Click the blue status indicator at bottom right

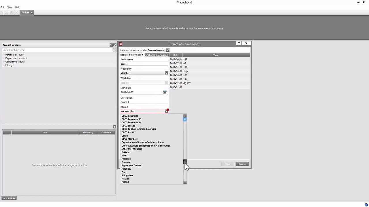(366, 205)
